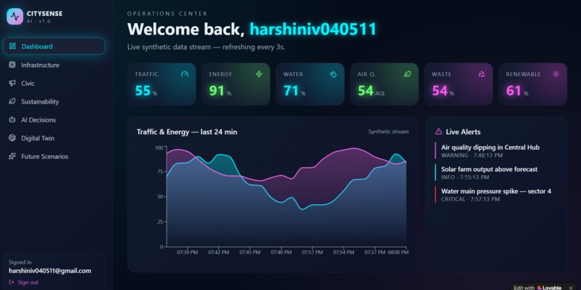Click the warning triangle icon beside Live Alerts

point(439,131)
